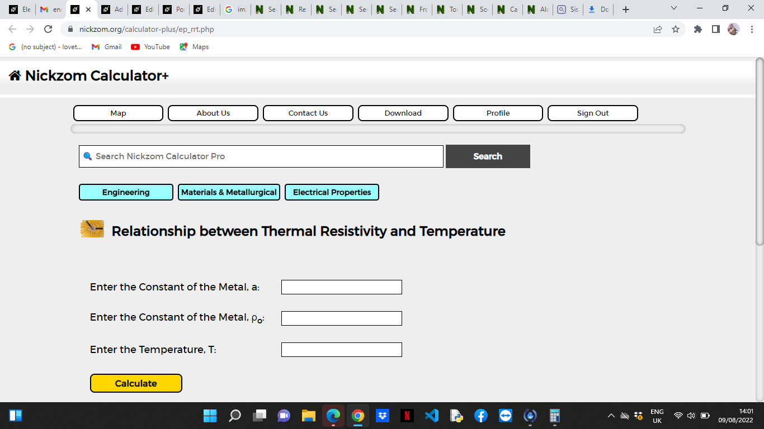
Task: Open the Profile page
Action: pos(498,113)
